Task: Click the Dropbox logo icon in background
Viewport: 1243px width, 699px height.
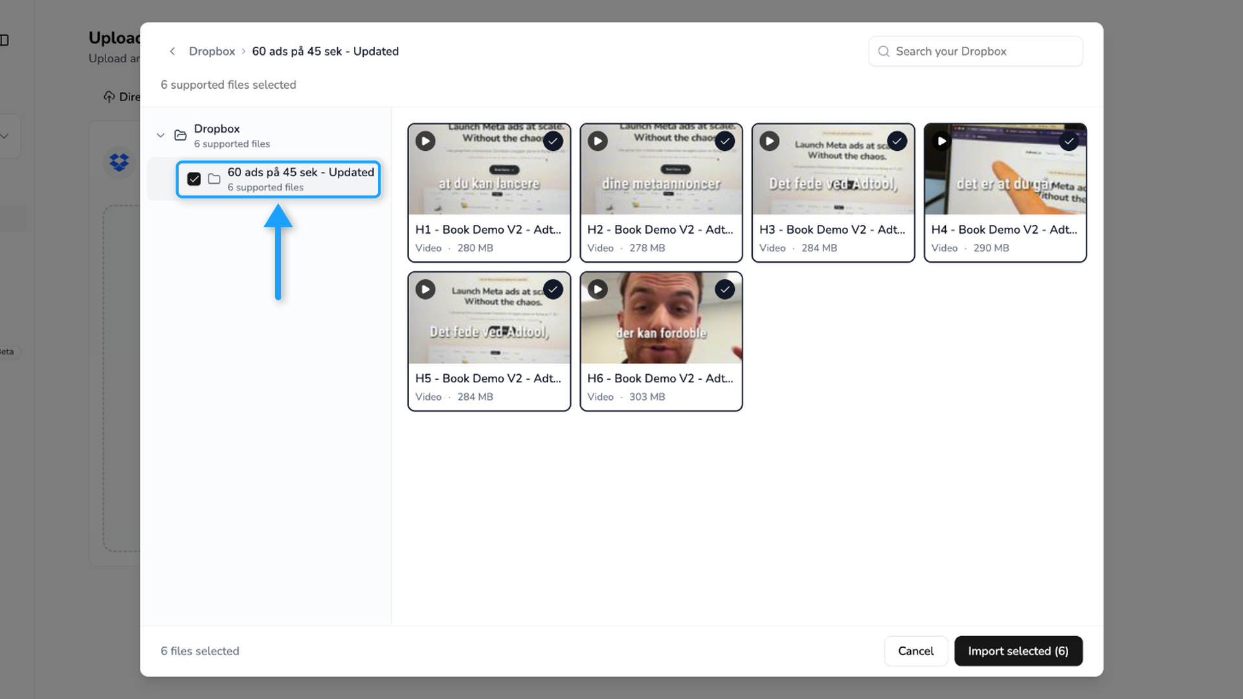Action: click(x=119, y=162)
